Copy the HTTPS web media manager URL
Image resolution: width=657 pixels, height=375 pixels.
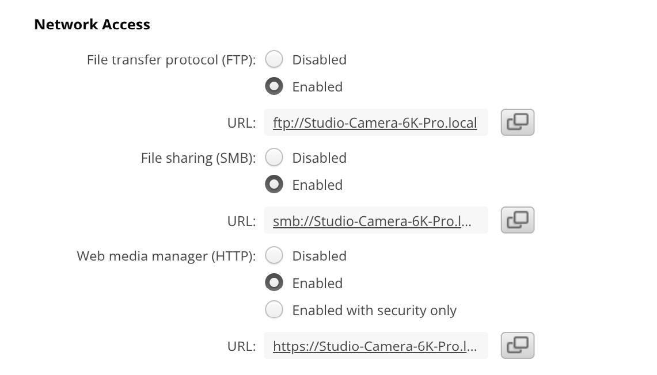[x=517, y=345]
